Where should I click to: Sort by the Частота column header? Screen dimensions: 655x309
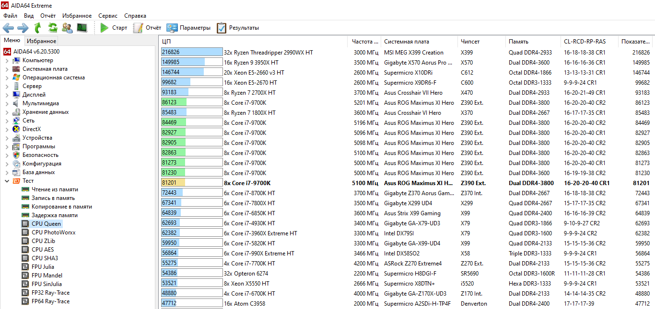[x=364, y=42]
